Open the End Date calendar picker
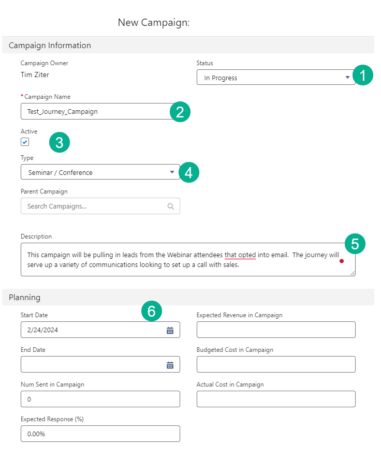The width and height of the screenshot is (381, 459). coord(170,364)
